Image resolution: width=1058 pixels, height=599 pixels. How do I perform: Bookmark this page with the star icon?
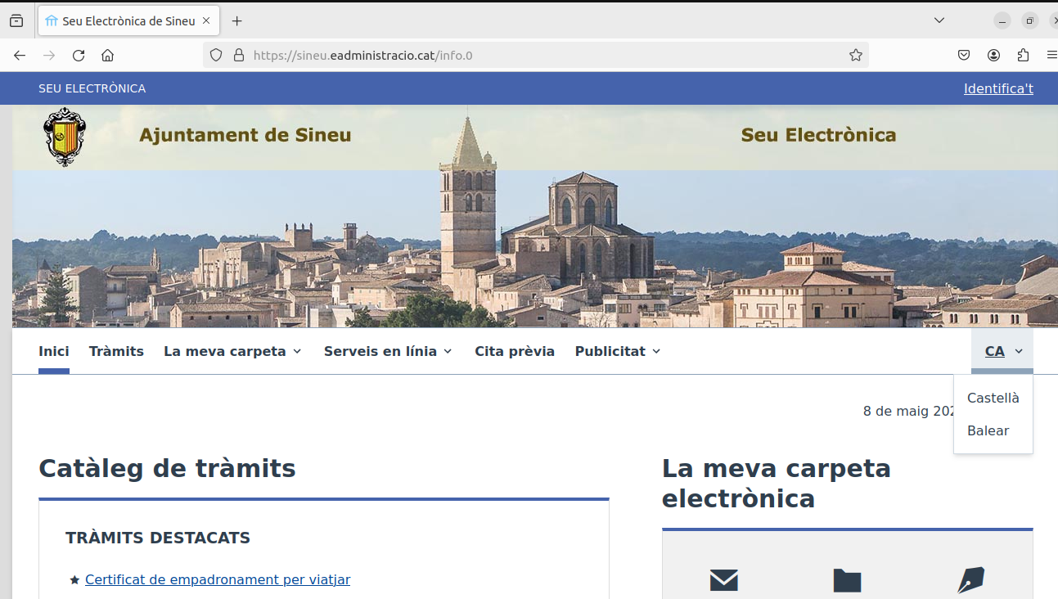pos(856,56)
